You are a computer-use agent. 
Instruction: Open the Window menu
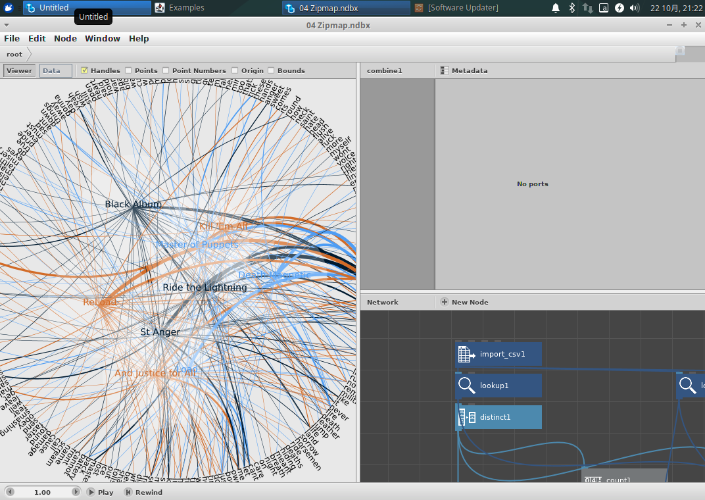(103, 39)
